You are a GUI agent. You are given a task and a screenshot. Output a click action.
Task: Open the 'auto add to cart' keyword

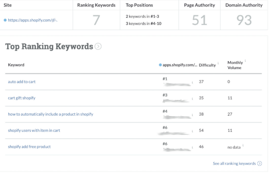(22, 82)
